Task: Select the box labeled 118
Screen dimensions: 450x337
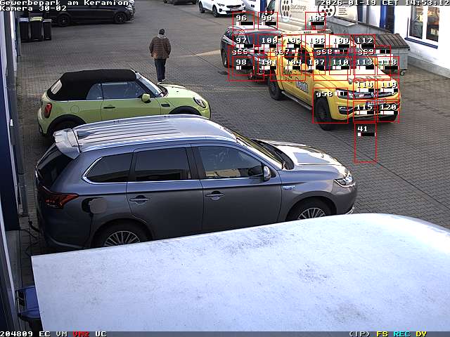Action: click(x=388, y=62)
